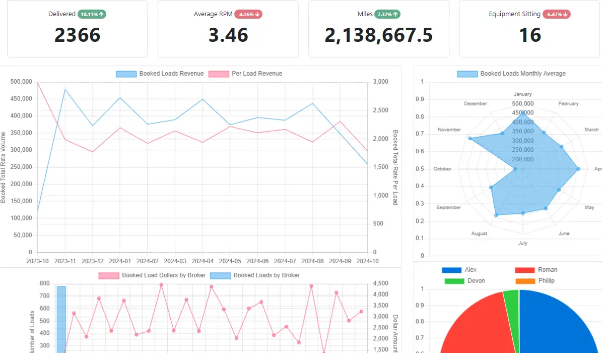602x353 pixels.
Task: Click the Phillip legend label
Action: pos(546,281)
